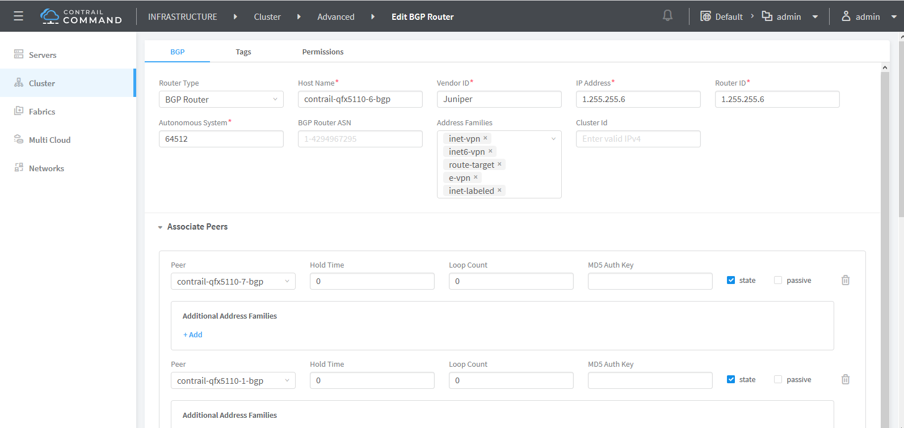Enable passive for contrail-qfx5110-7-bgp peer
Viewport: 904px width, 428px height.
point(778,280)
